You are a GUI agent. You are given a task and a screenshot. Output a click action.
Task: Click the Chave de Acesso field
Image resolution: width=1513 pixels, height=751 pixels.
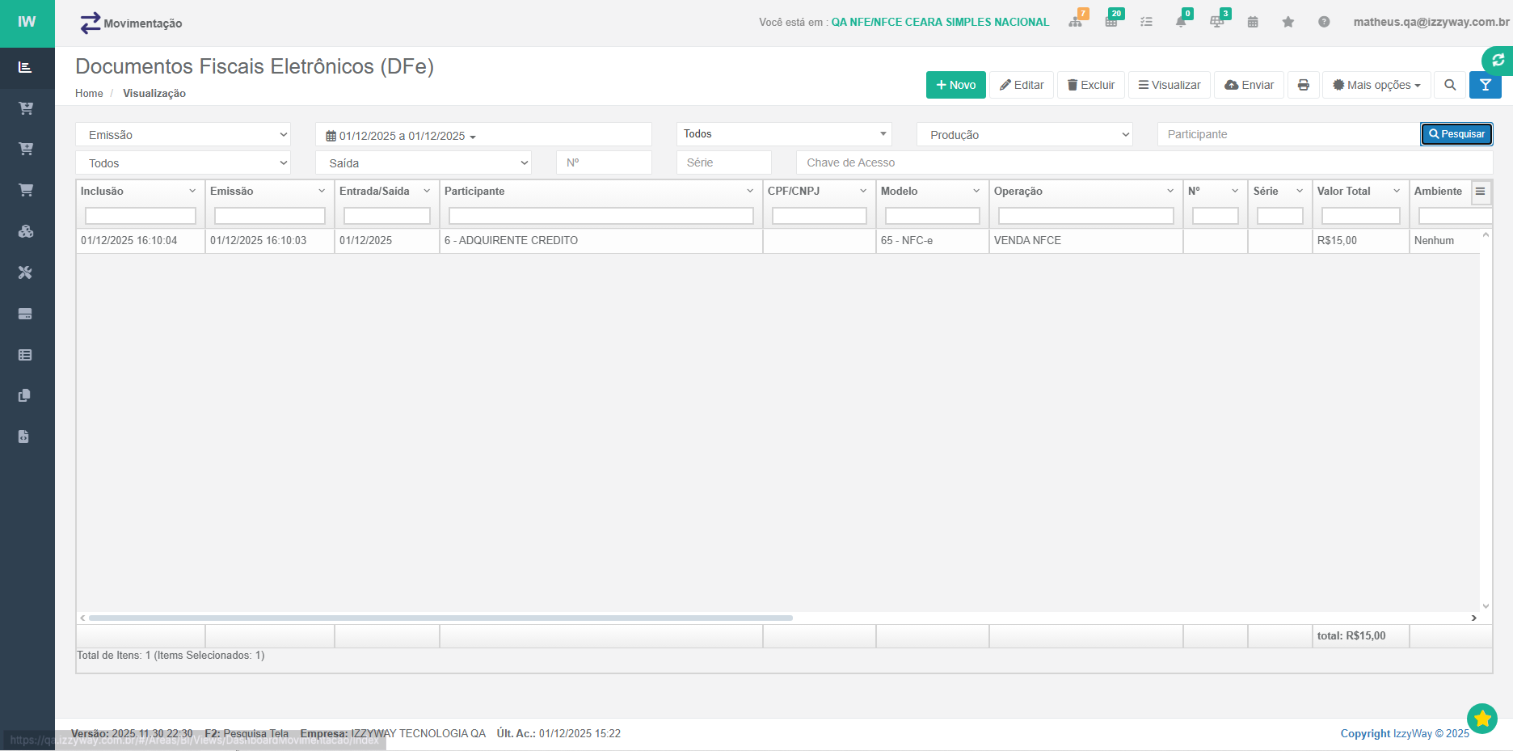click(1143, 163)
